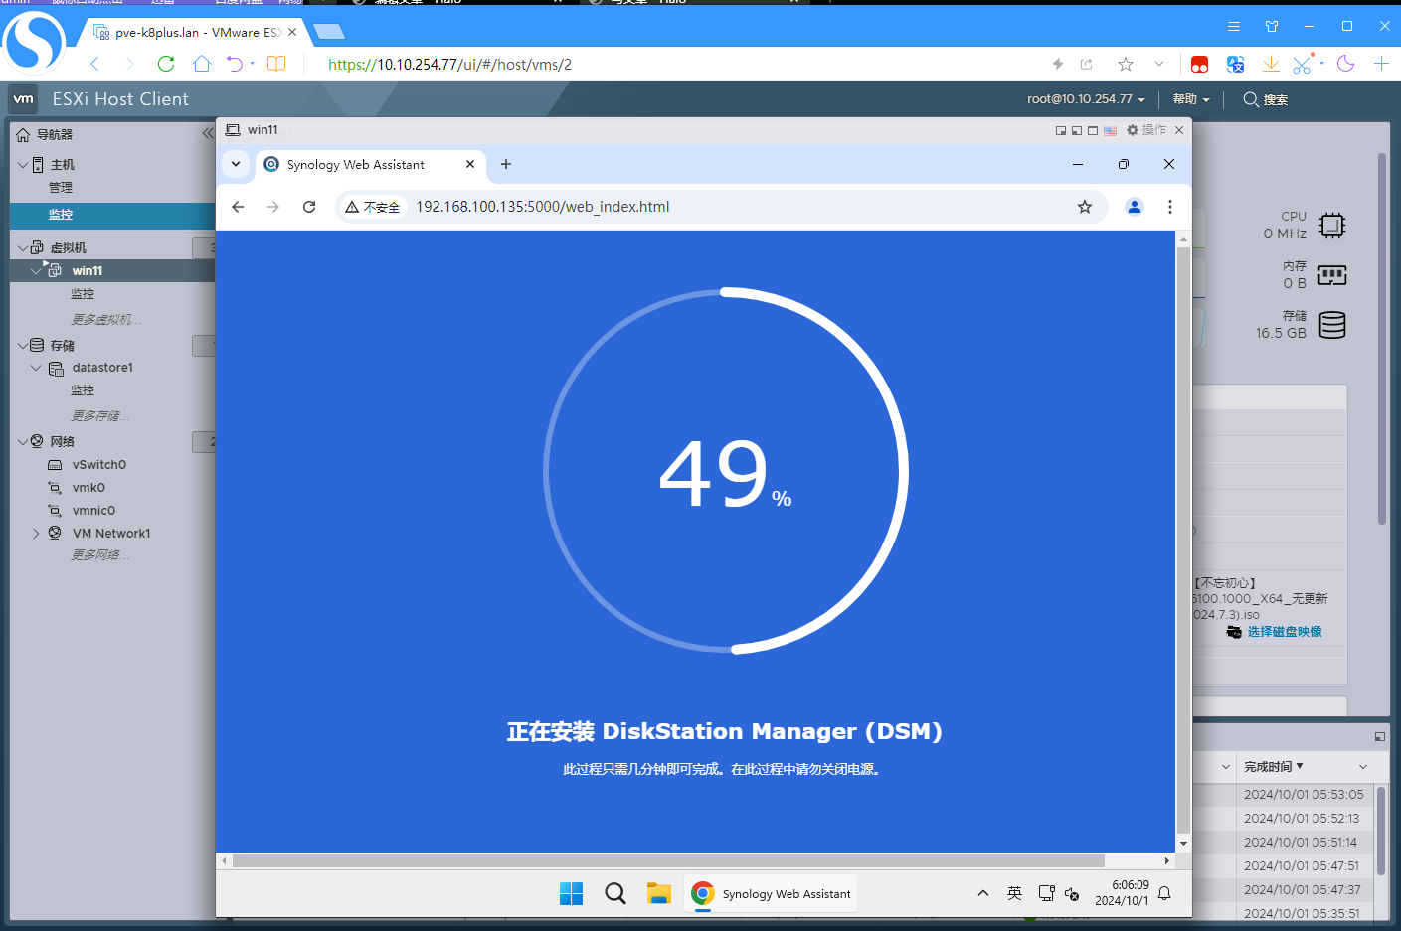Click the ESXi search magnifier
1401x931 pixels.
click(x=1251, y=99)
